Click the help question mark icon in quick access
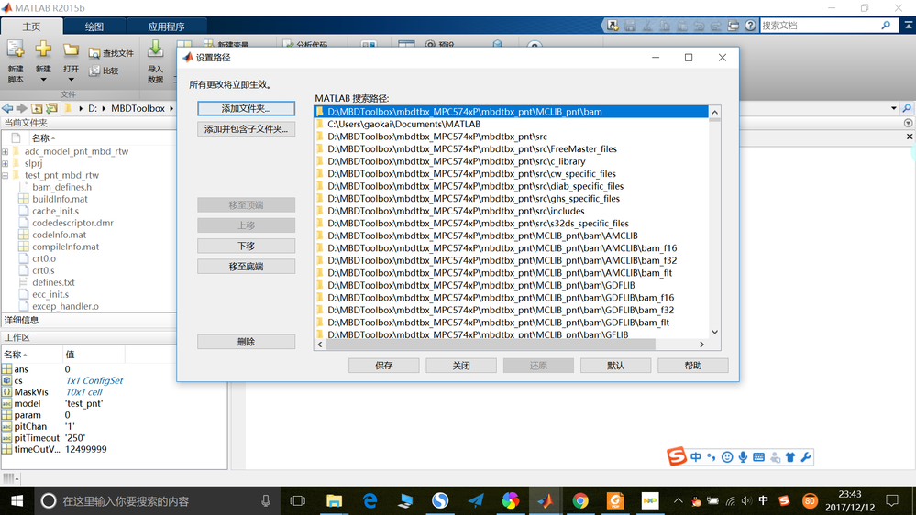916x515 pixels. (751, 26)
